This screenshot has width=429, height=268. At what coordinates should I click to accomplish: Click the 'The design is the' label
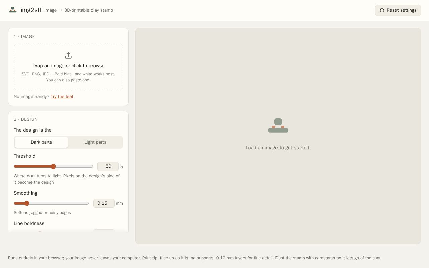(x=33, y=130)
